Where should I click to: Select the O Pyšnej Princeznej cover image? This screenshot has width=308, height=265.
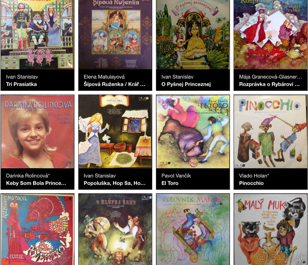[193, 34]
